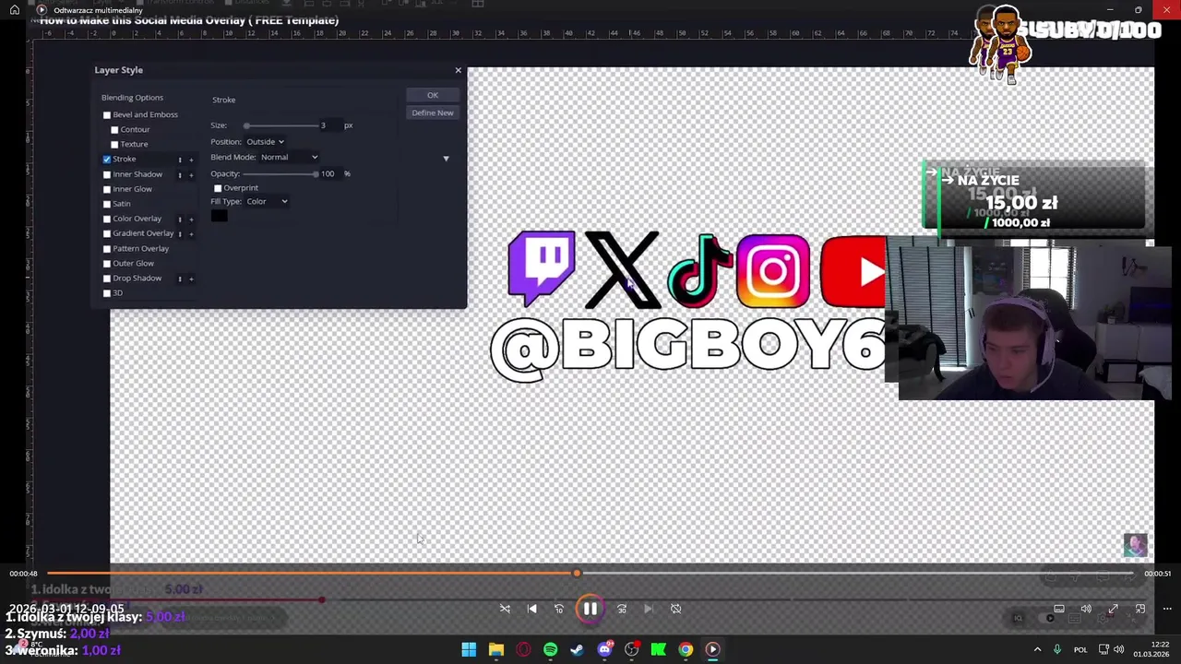The height and width of the screenshot is (664, 1181).
Task: Enable the Inner Glow checkbox
Action: (x=107, y=189)
